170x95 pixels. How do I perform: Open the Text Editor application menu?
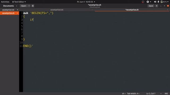coord(19,2)
